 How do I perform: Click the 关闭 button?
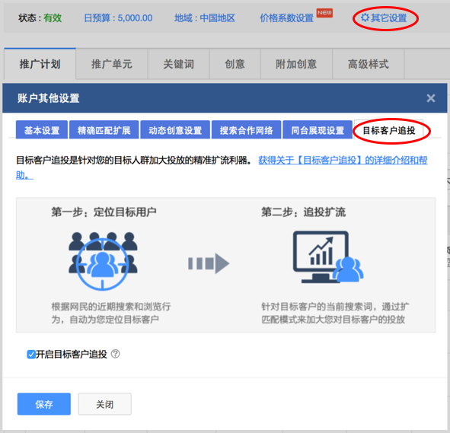pyautogui.click(x=105, y=404)
